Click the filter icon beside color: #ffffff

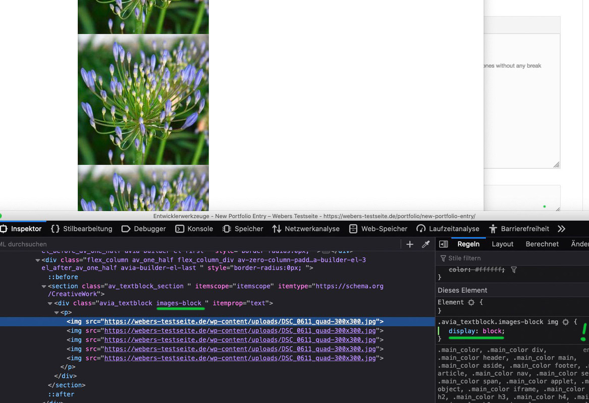pyautogui.click(x=514, y=270)
